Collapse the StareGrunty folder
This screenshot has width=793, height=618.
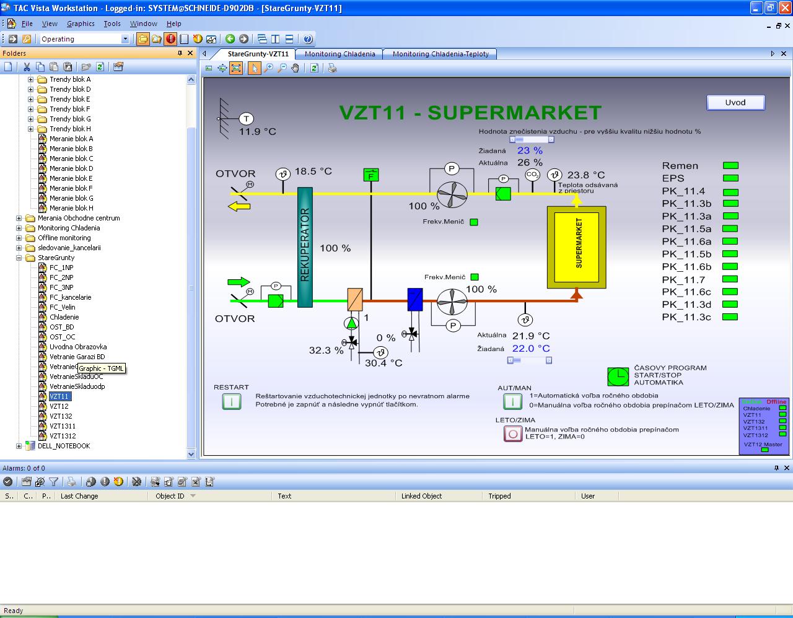(19, 258)
